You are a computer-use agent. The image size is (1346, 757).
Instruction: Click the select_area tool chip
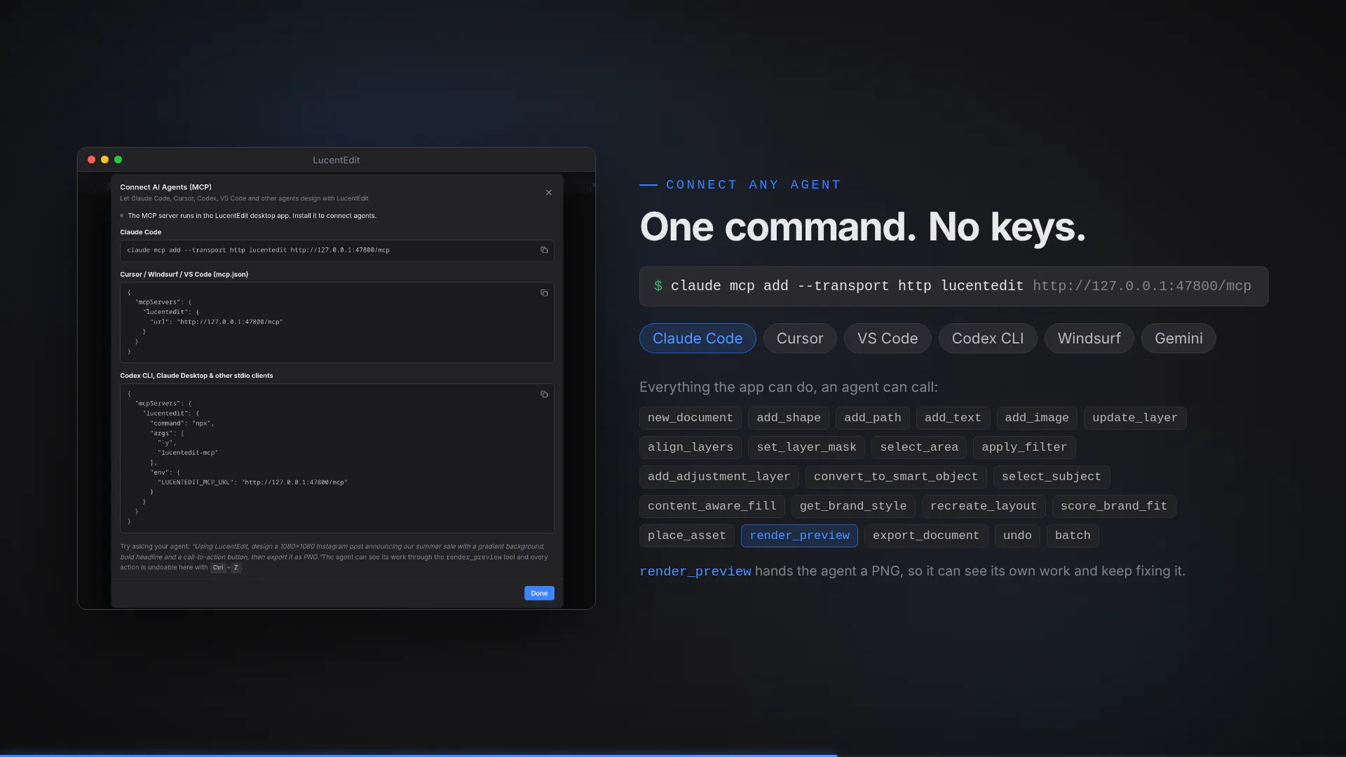pyautogui.click(x=919, y=447)
